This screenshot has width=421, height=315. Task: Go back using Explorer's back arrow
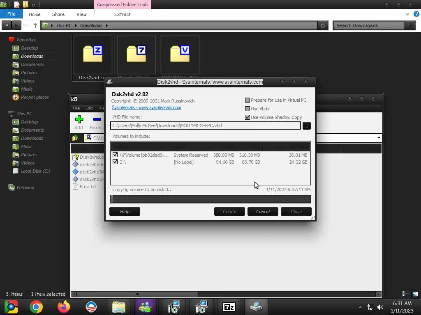(x=7, y=25)
